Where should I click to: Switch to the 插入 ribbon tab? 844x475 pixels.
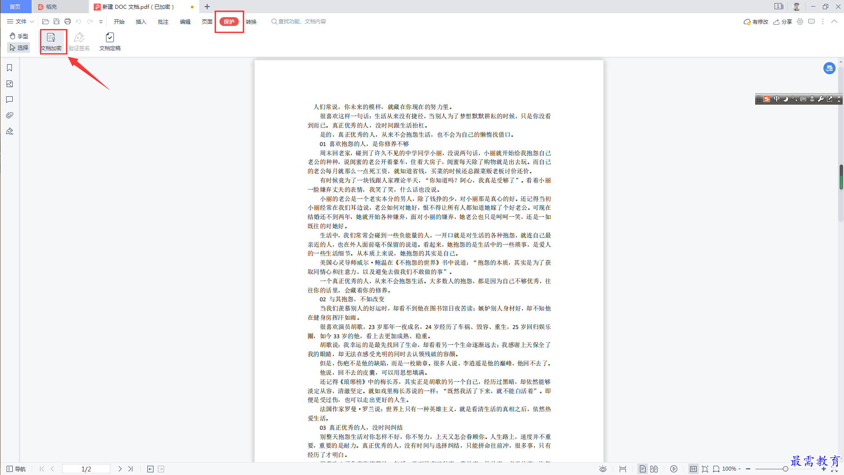coord(141,22)
